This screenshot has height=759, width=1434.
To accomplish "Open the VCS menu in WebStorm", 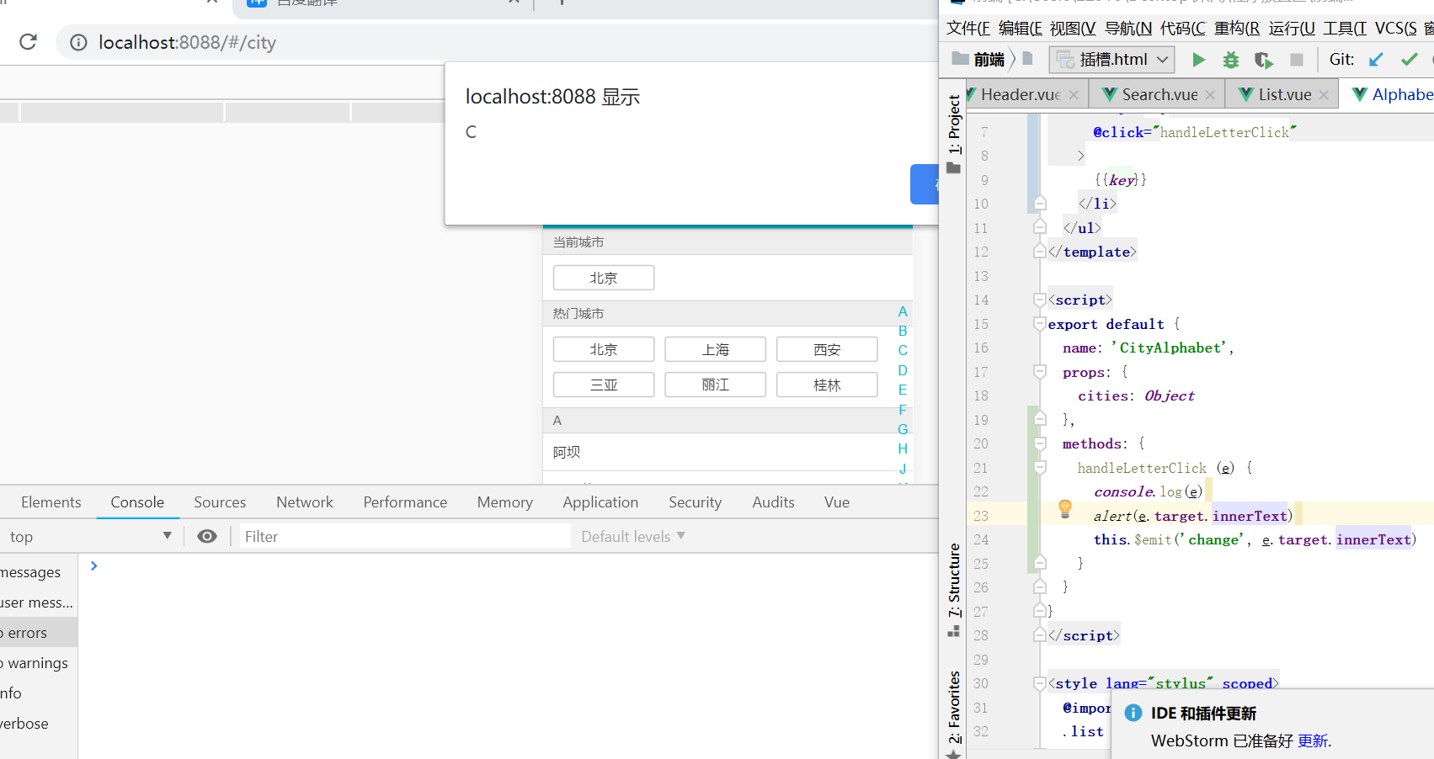I will click(1396, 29).
